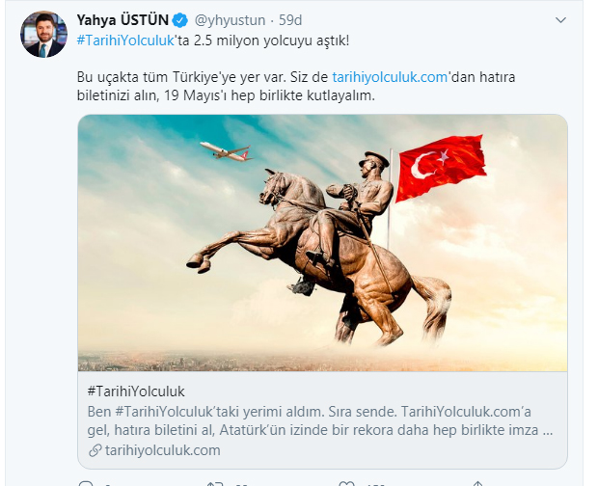The image size is (598, 486).
Task: Click the blue verified badge
Action: [x=180, y=20]
